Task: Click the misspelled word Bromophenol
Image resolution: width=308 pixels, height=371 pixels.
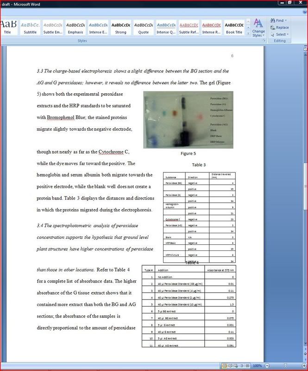Action: 61,118
